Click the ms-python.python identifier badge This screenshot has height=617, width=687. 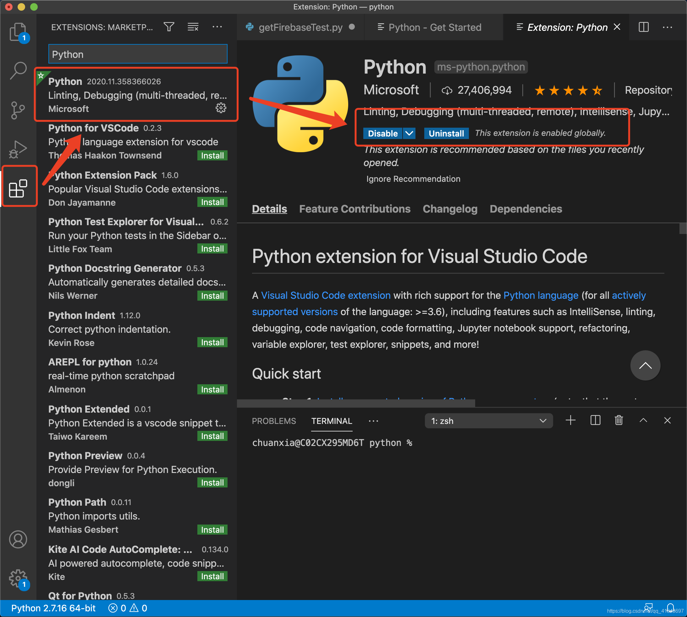click(x=481, y=67)
